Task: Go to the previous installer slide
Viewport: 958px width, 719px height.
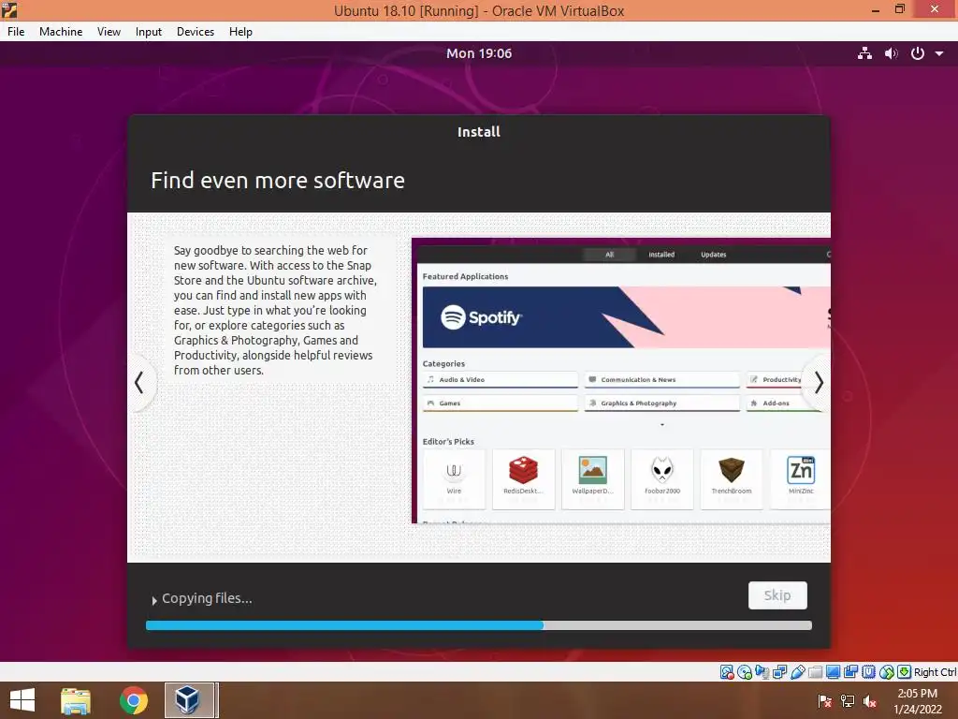Action: point(139,383)
